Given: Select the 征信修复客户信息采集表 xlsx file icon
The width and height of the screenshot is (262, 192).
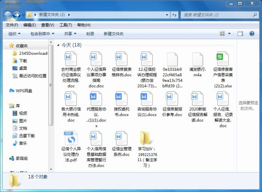Looking at the screenshot, I should tap(223, 59).
